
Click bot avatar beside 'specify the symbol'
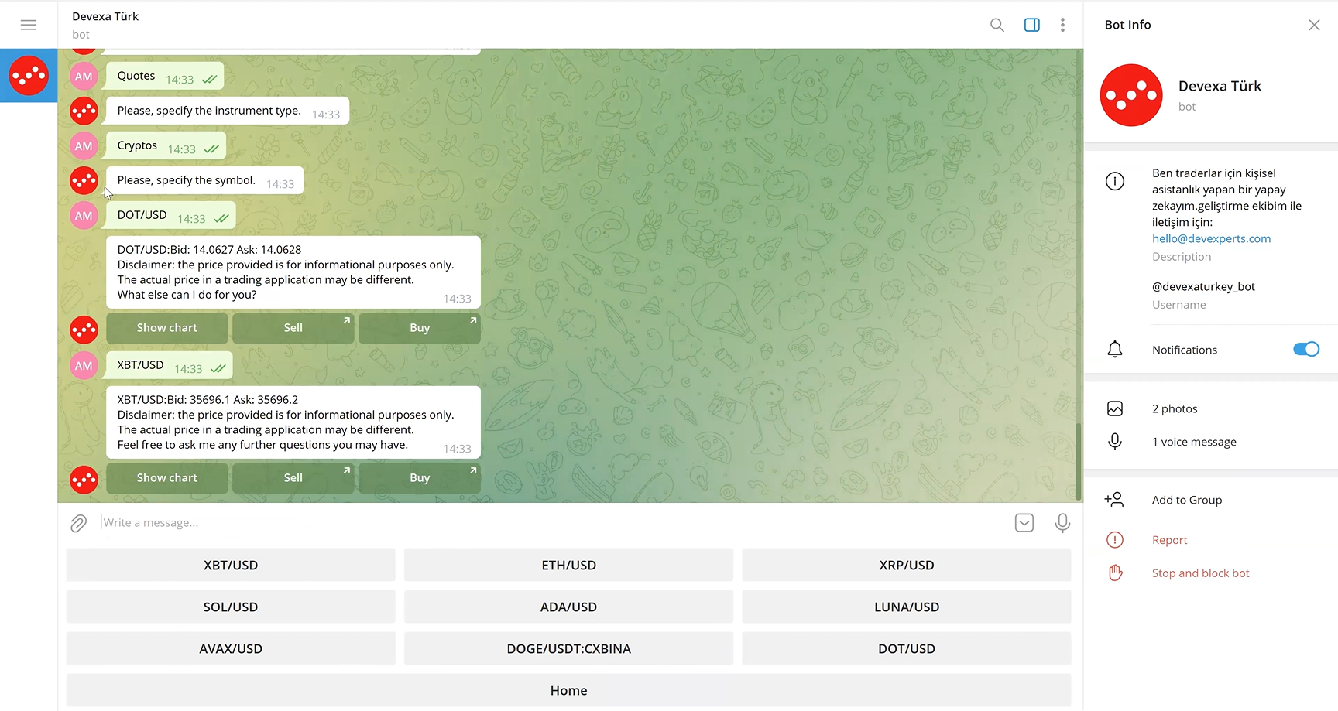coord(84,181)
